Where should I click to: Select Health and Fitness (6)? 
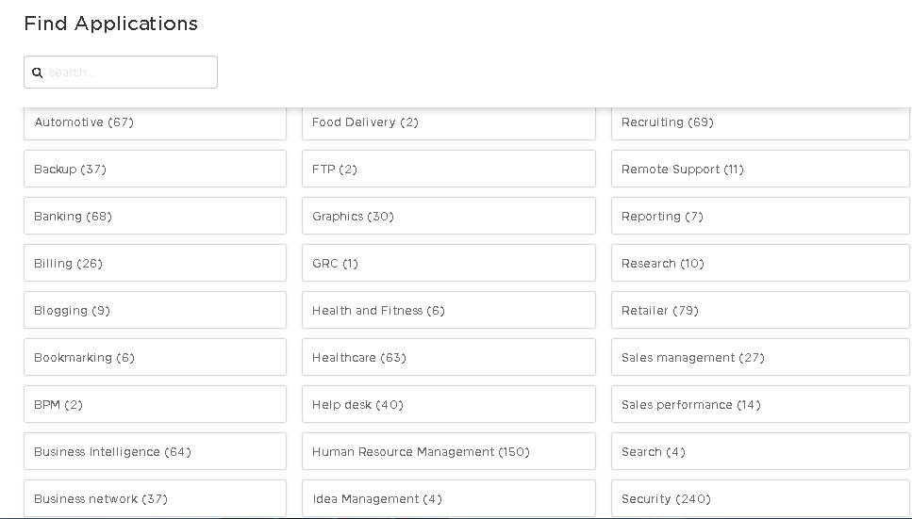[x=448, y=311]
